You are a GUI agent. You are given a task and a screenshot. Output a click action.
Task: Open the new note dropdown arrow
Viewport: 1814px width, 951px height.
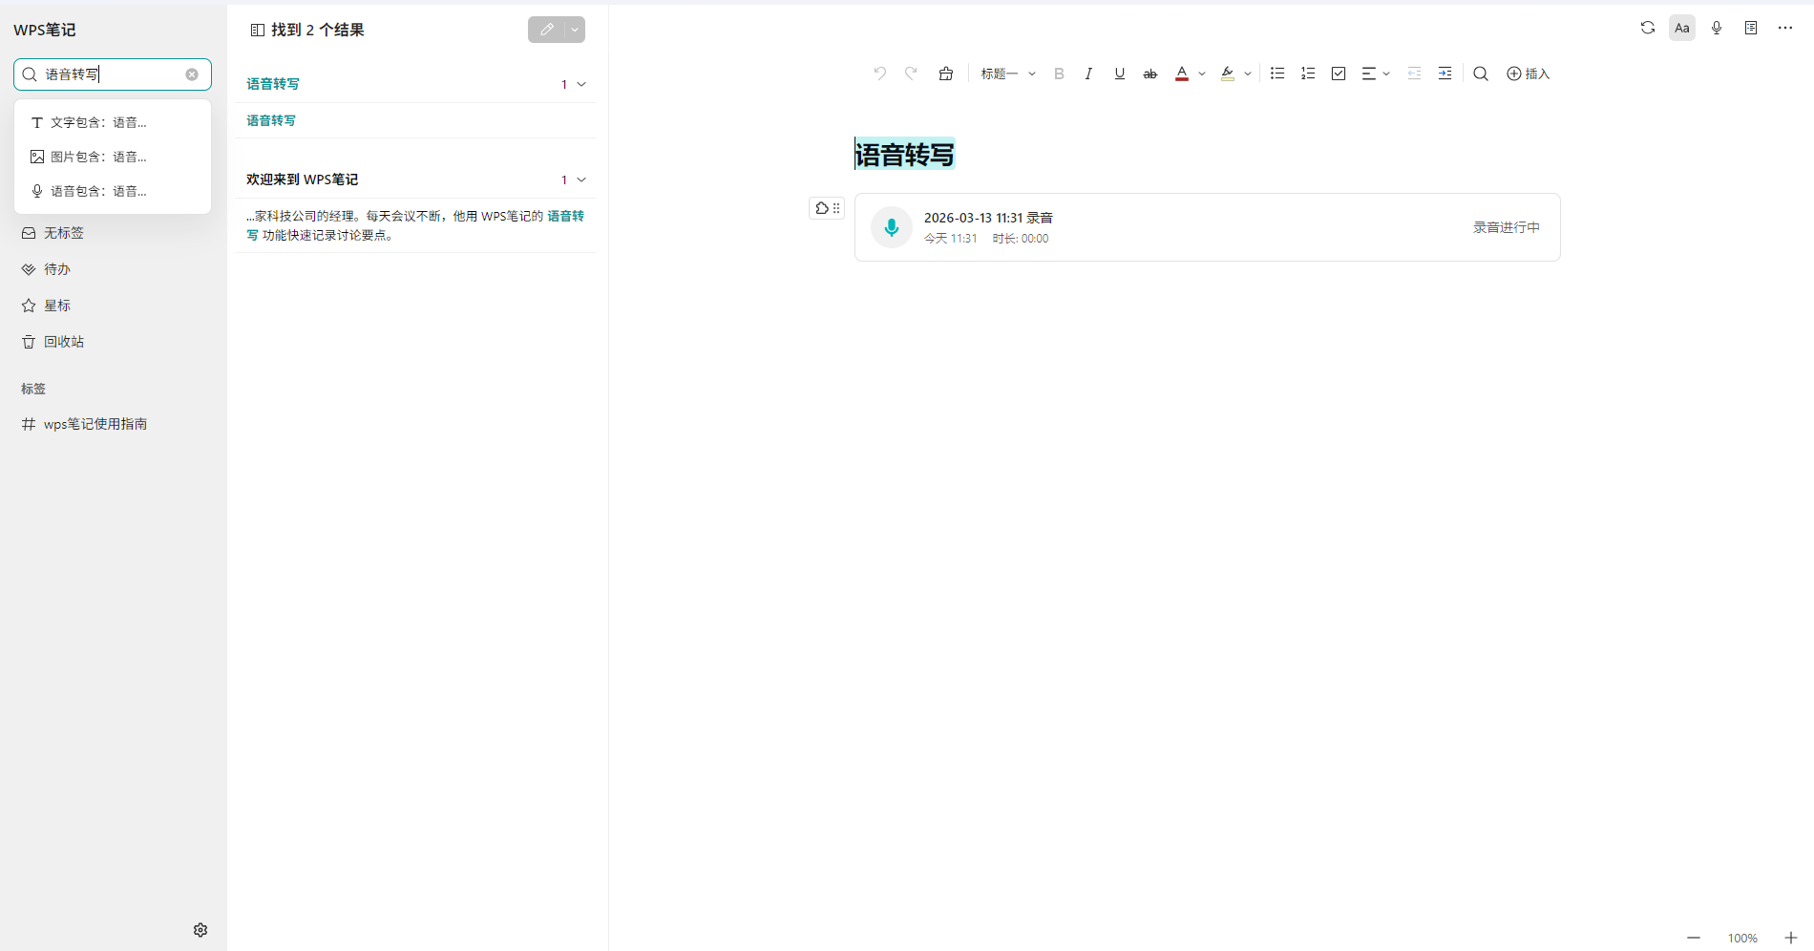point(575,30)
